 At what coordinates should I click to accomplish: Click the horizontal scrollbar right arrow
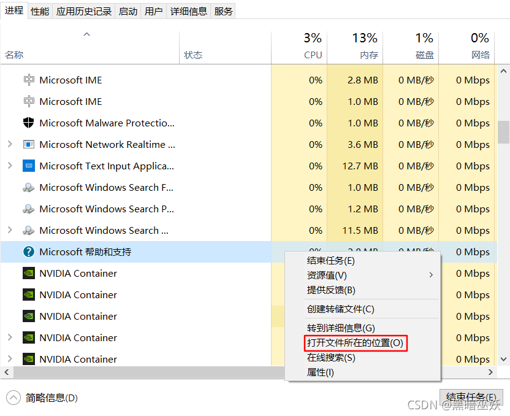pos(491,372)
